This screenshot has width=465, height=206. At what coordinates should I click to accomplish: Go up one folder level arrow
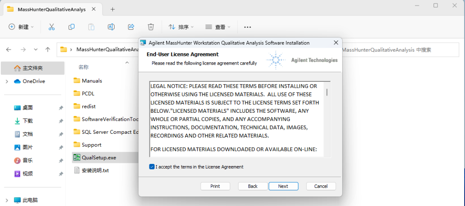[x=48, y=50]
